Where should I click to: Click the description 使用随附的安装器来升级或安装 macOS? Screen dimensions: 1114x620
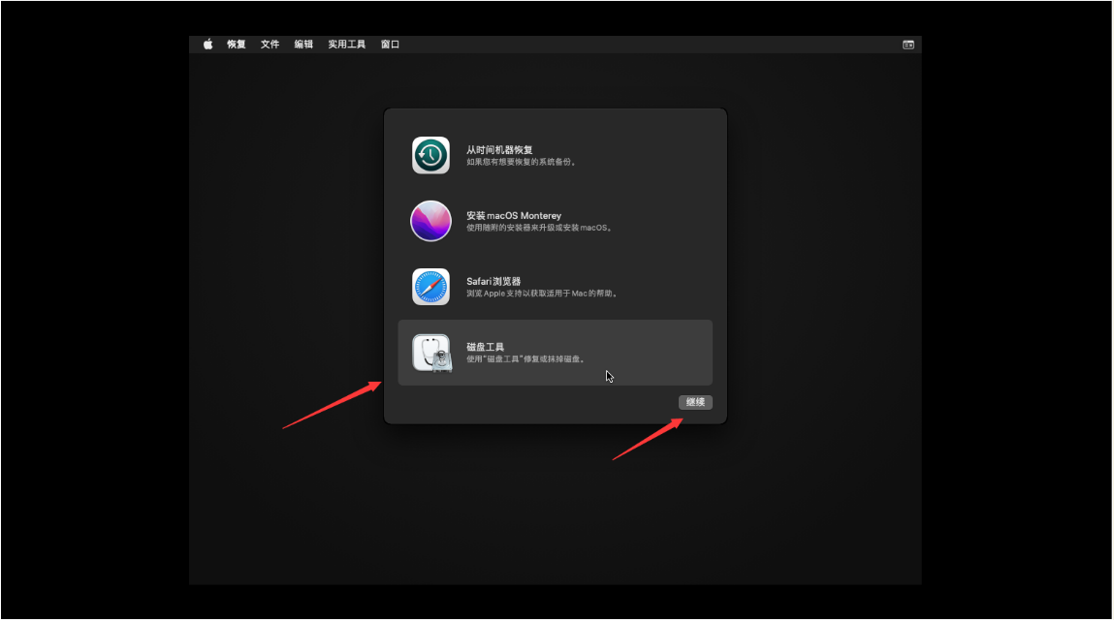(x=539, y=228)
